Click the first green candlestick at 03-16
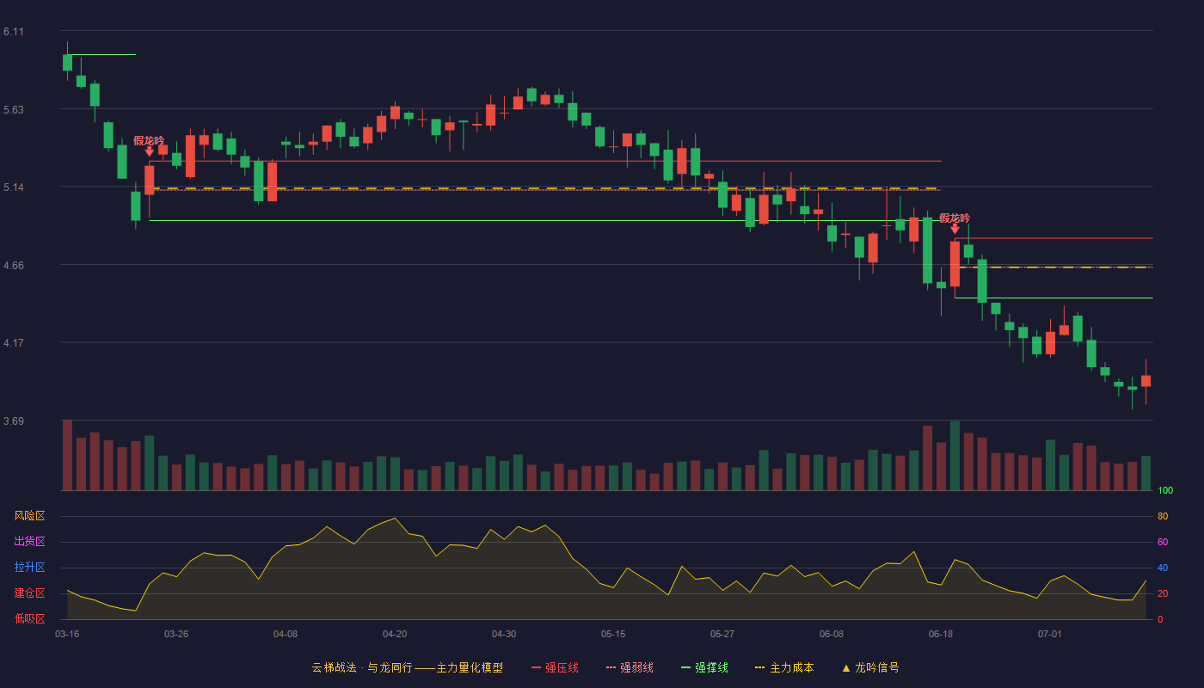The image size is (1204, 688). (x=67, y=62)
